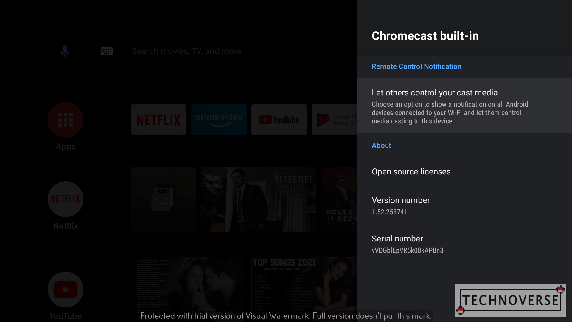Select the search movies TV input field

tap(187, 51)
